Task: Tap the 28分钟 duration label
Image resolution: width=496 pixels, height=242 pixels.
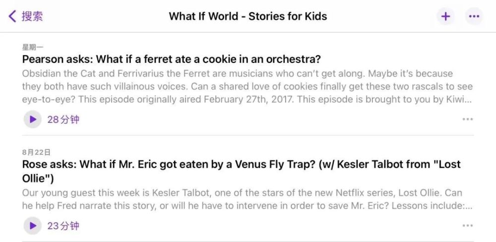Action: (x=63, y=119)
